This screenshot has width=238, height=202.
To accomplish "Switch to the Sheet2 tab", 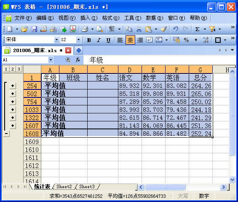I will pyautogui.click(x=64, y=186).
